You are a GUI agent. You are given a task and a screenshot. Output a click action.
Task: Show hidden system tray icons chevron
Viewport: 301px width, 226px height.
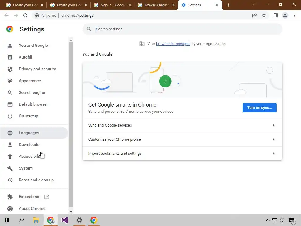pos(267,220)
